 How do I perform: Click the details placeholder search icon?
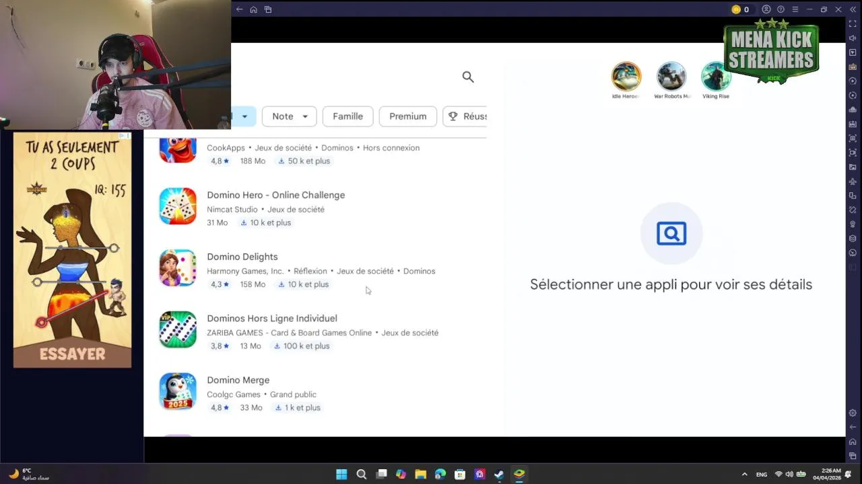671,233
